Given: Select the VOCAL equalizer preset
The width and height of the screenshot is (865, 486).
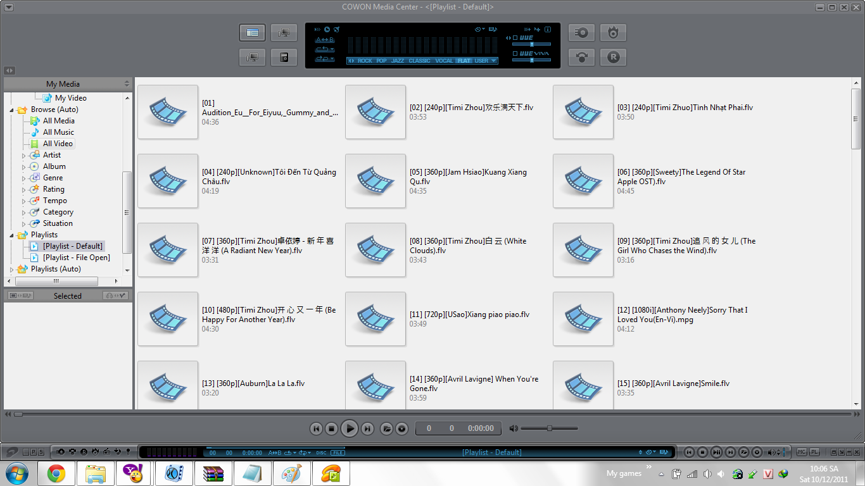Looking at the screenshot, I should click(444, 61).
